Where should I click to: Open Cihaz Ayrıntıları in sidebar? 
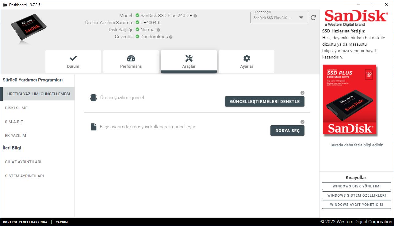coord(37,162)
